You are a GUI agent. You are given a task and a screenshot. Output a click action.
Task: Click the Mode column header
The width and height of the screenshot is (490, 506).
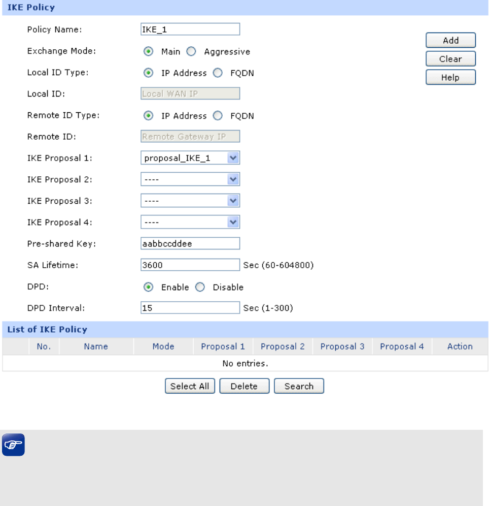(163, 346)
